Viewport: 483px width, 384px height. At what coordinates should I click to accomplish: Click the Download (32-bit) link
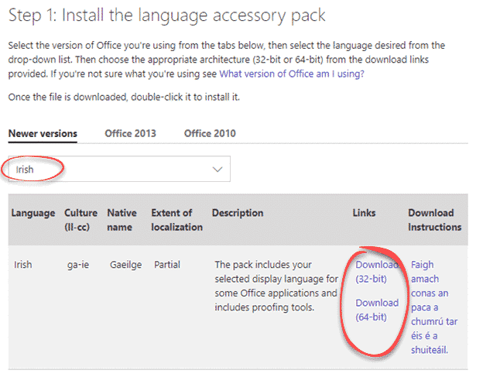coord(376,272)
